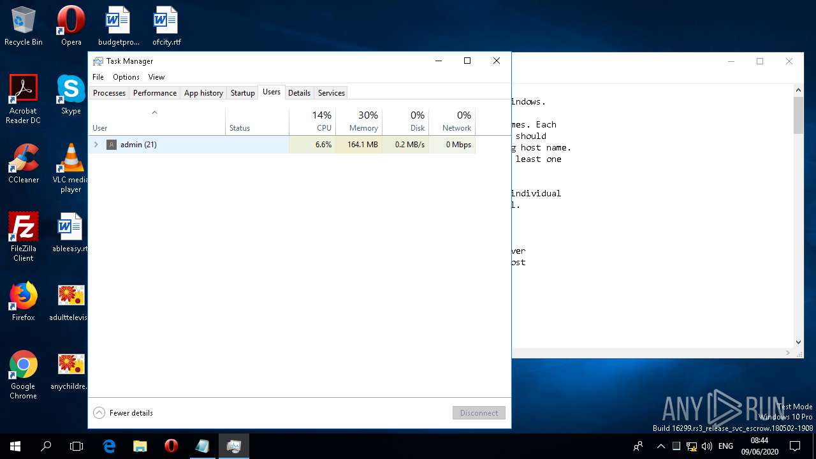816x459 pixels.
Task: Switch to the Performance tab
Action: click(155, 93)
